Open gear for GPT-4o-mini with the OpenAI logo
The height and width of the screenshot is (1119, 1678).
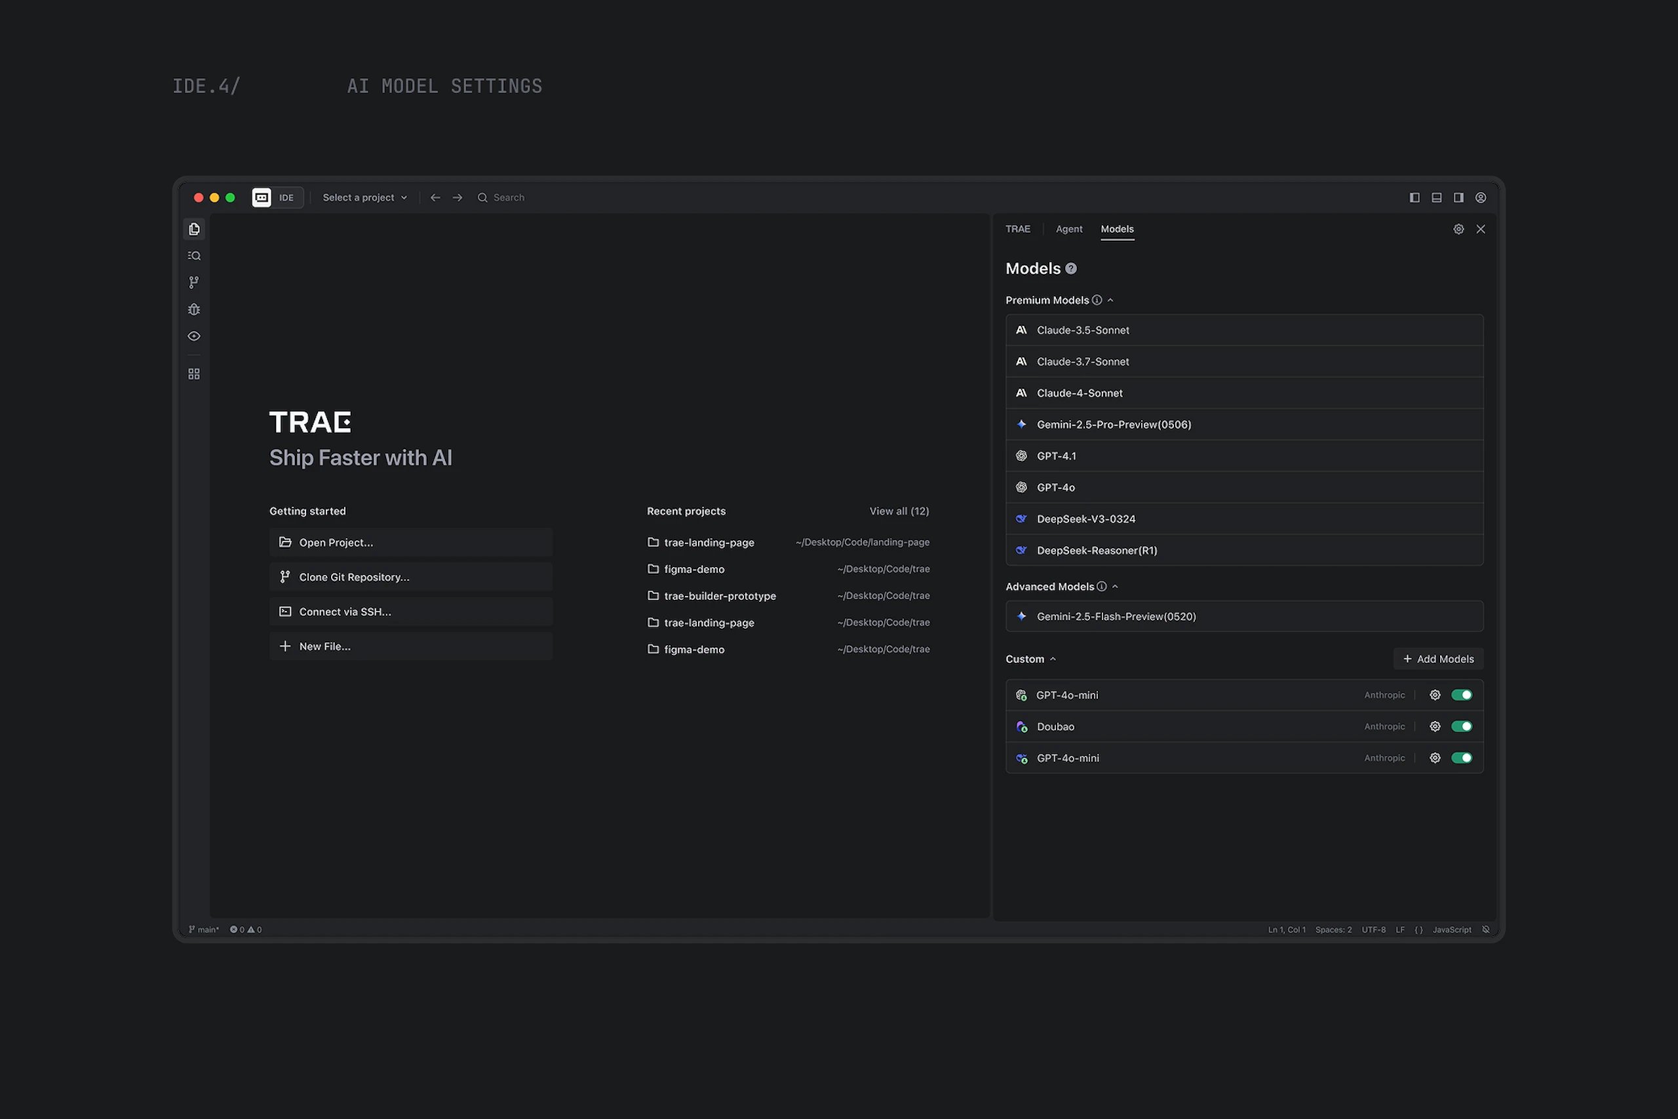point(1435,695)
